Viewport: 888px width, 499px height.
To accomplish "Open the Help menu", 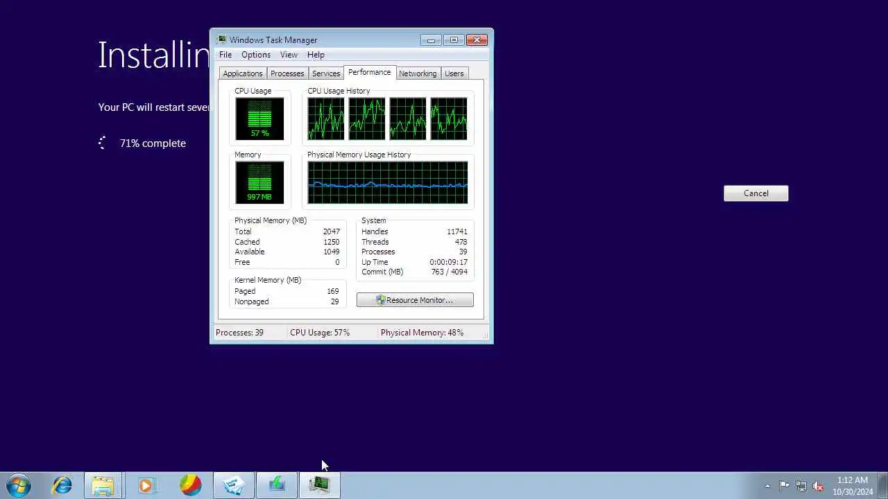I will coord(316,55).
